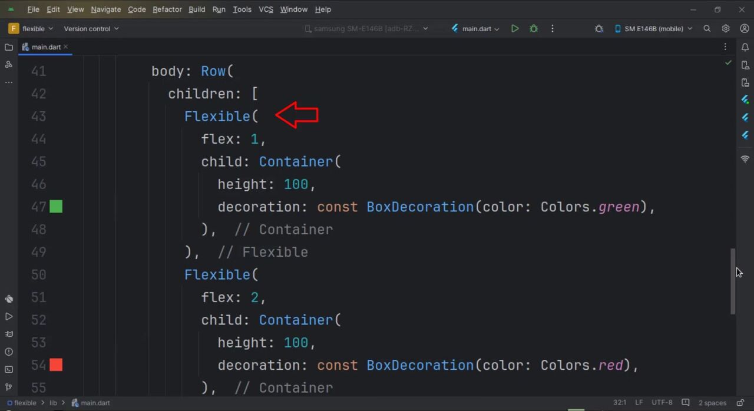Screen dimensions: 754x411
Task: Open the Refactor menu
Action: point(167,9)
